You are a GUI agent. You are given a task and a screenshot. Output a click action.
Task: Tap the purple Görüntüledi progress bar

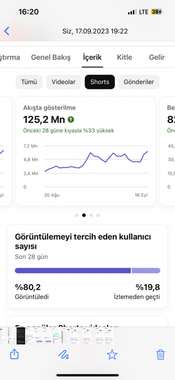(x=73, y=270)
